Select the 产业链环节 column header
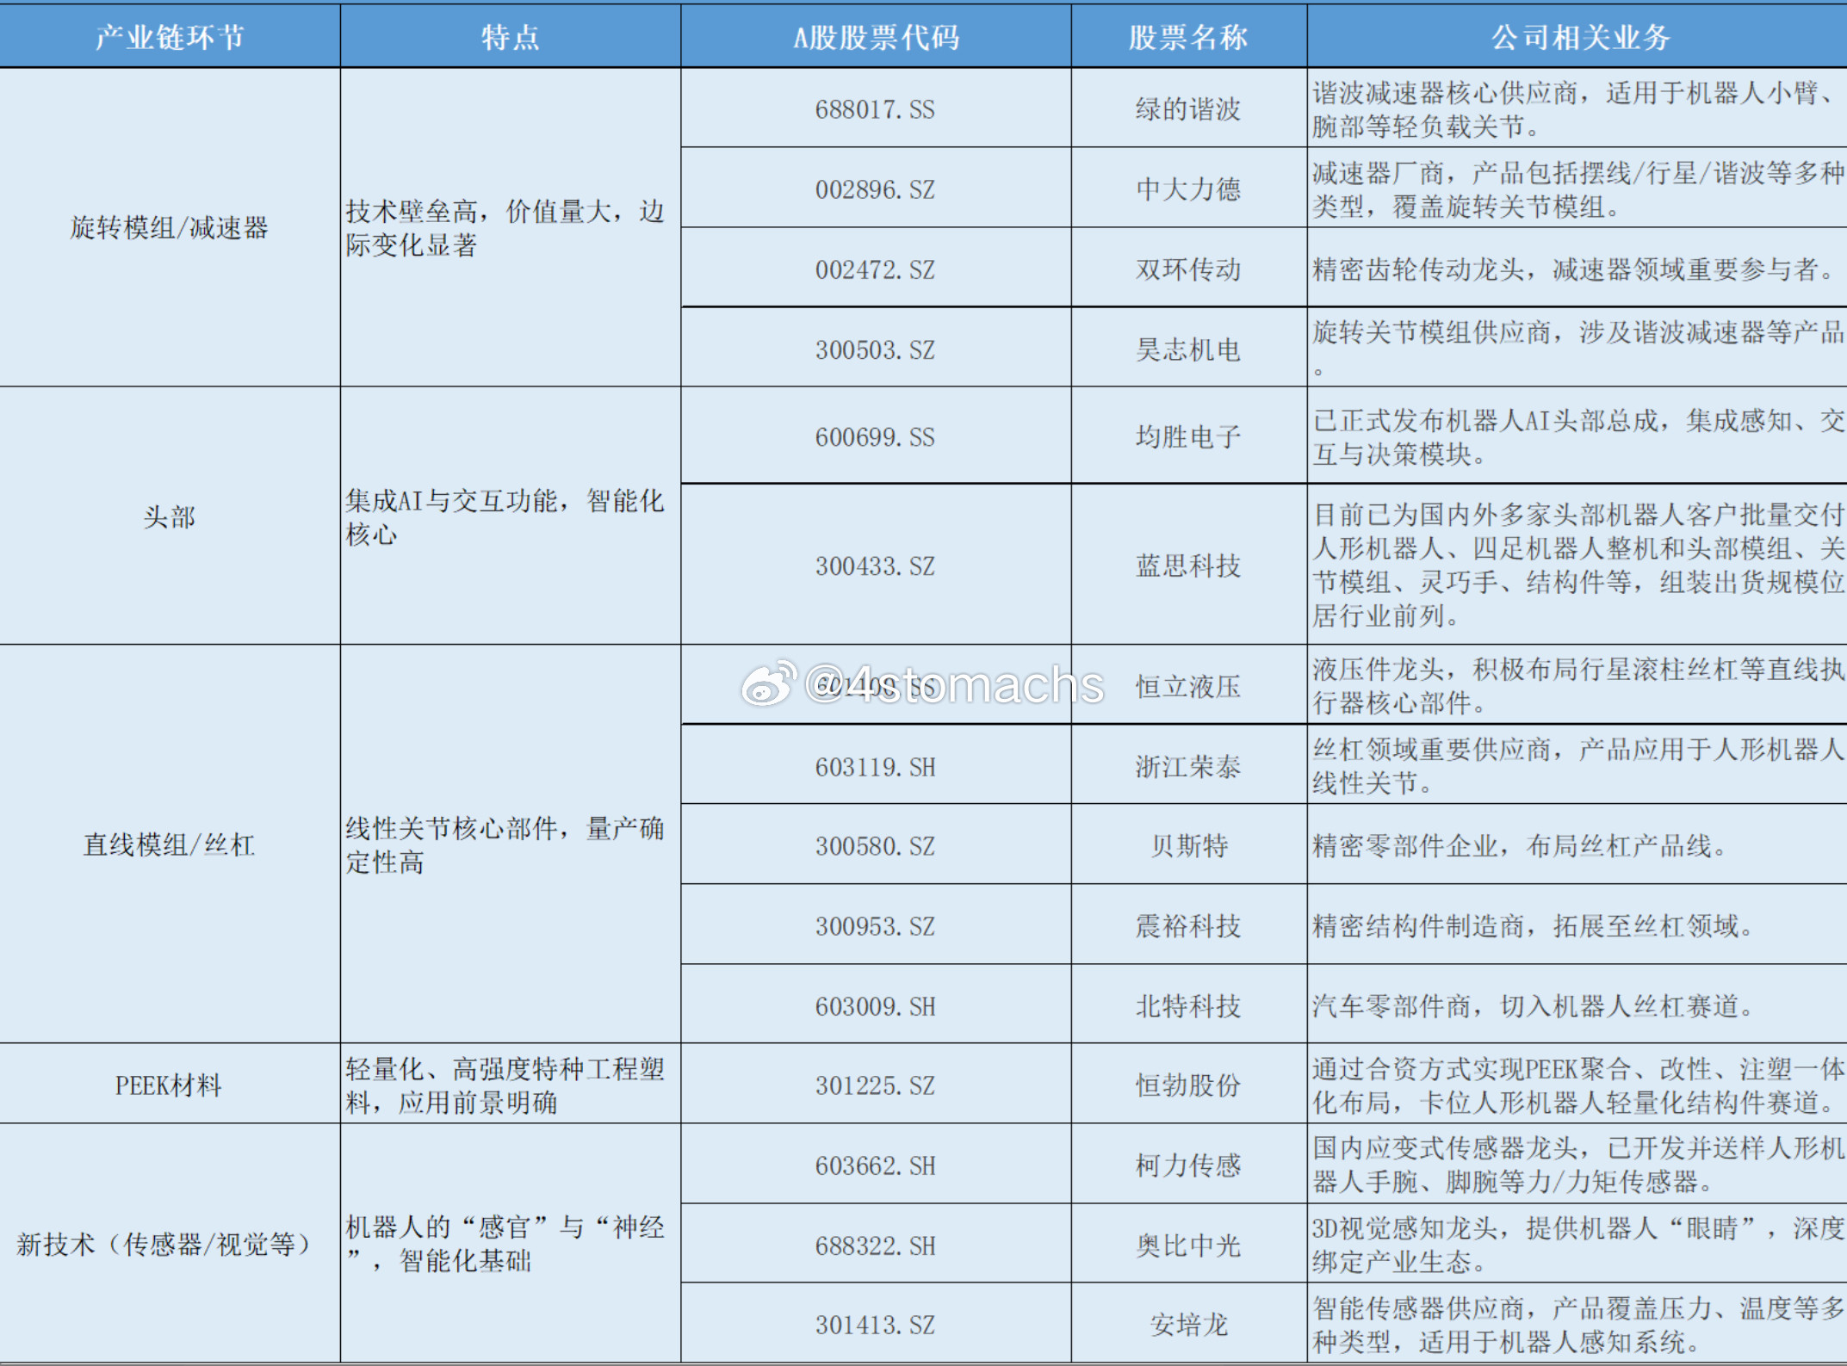 tap(170, 36)
